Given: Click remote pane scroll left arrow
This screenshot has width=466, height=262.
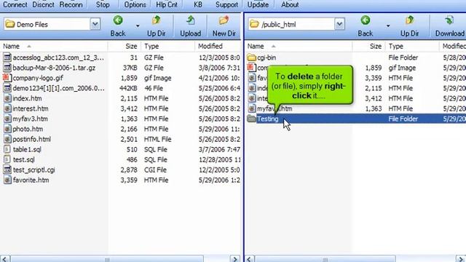Looking at the screenshot, I should click(250, 259).
